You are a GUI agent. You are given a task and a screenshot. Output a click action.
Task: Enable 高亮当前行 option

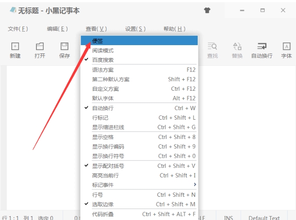click(139, 175)
